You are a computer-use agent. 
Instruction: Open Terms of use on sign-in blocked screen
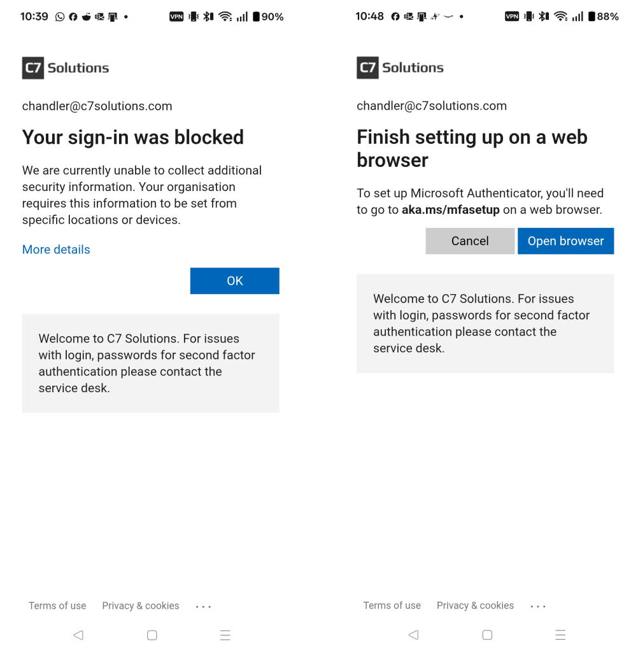(x=57, y=606)
